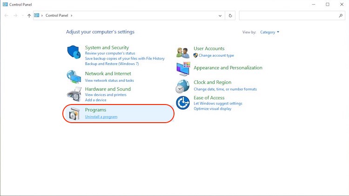Viewport: 349px width, 196px height.
Task: Expand chevron after Control Panel in address bar
Action: 72,15
